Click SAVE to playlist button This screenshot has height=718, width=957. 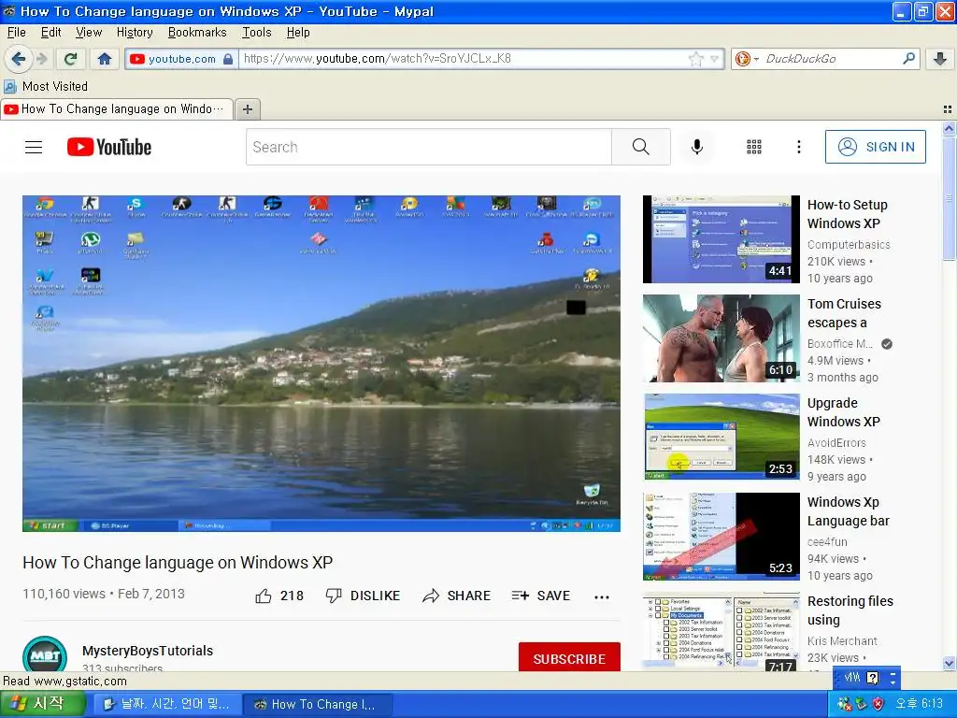[541, 596]
